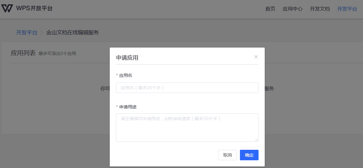Image resolution: width=363 pixels, height=168 pixels.
Task: Click the WPS开放平台 title text
Action: [34, 8]
